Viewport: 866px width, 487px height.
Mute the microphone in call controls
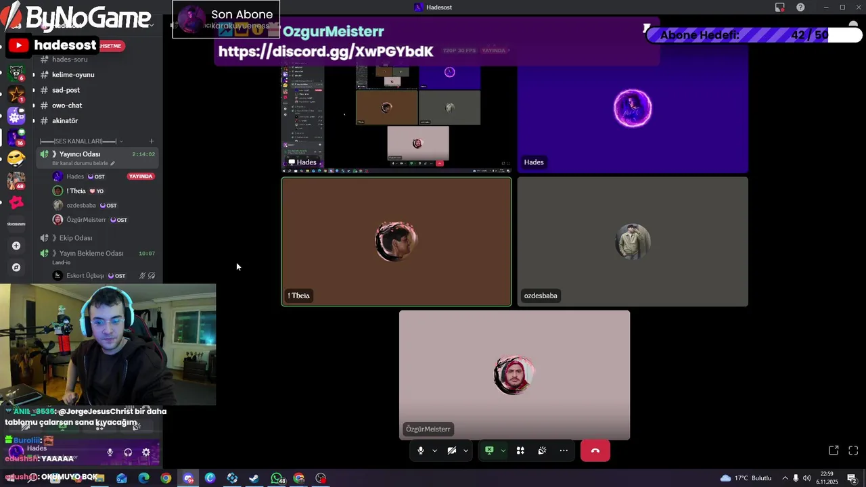pyautogui.click(x=420, y=450)
